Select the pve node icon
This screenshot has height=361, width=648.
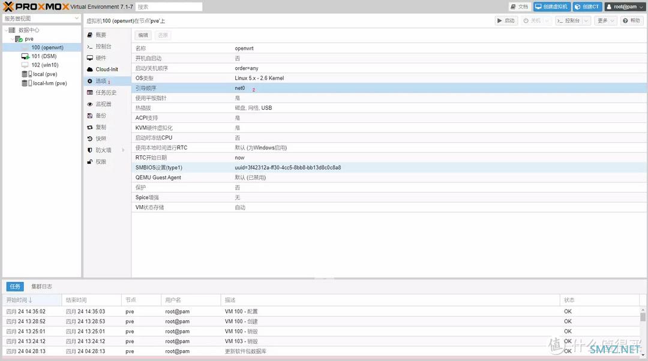pyautogui.click(x=19, y=39)
